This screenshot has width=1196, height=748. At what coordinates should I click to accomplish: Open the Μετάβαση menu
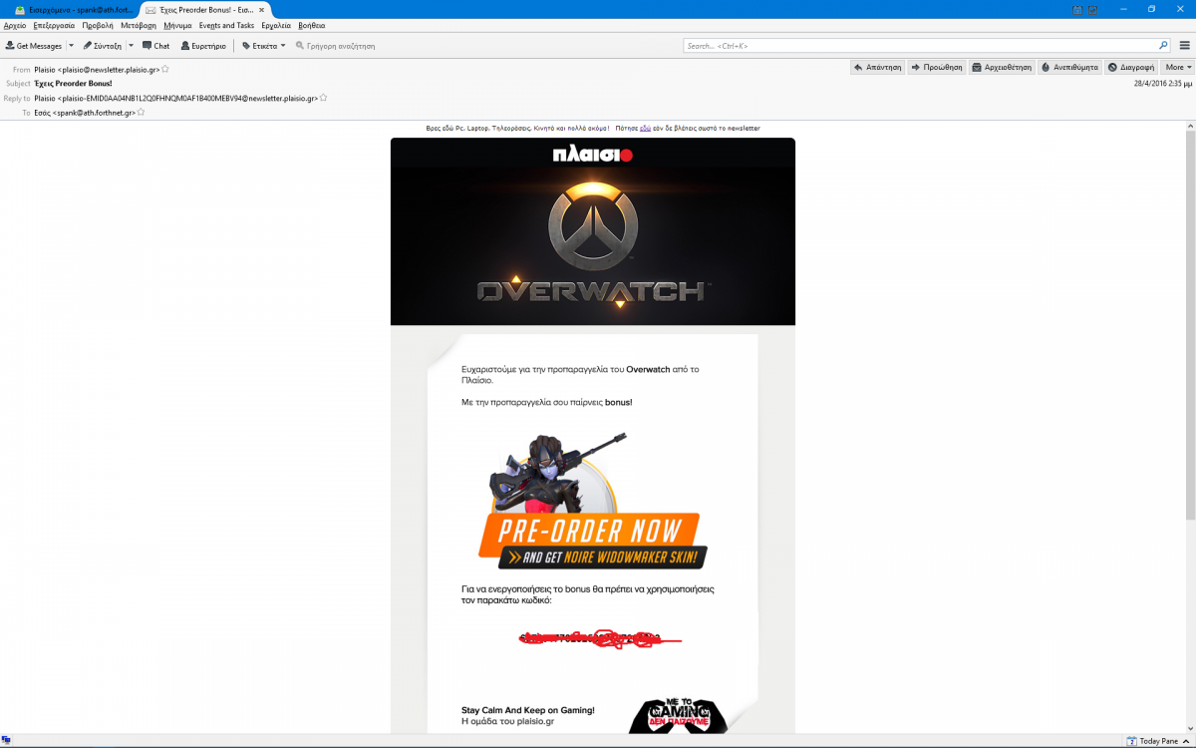coord(139,25)
